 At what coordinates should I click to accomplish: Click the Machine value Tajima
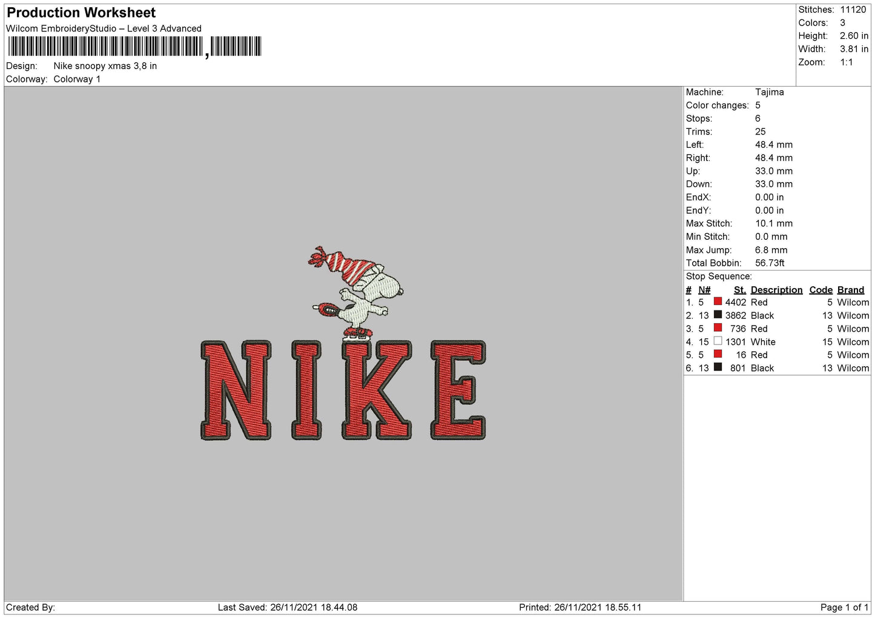[x=769, y=92]
